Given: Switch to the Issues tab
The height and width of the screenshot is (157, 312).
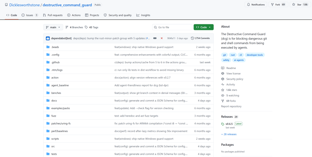Looking at the screenshot, I should 30,15.
